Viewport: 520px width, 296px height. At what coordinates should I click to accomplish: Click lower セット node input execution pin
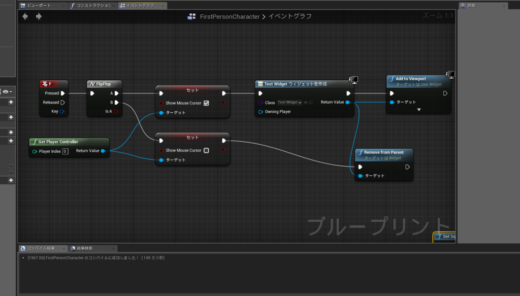click(161, 141)
